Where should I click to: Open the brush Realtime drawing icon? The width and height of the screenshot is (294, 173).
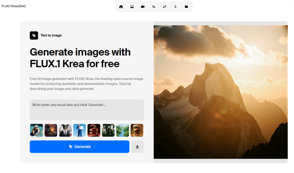(164, 7)
